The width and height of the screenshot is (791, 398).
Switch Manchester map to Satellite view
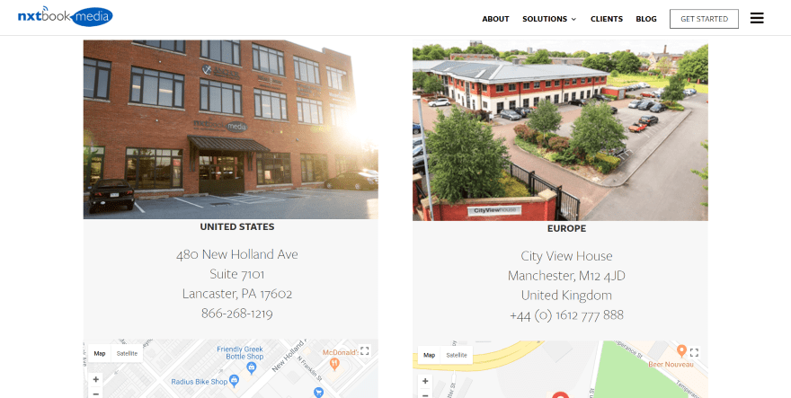point(457,355)
